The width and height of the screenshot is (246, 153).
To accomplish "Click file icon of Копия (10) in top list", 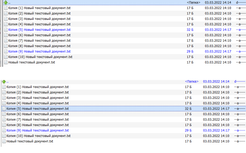I will click(6, 57).
